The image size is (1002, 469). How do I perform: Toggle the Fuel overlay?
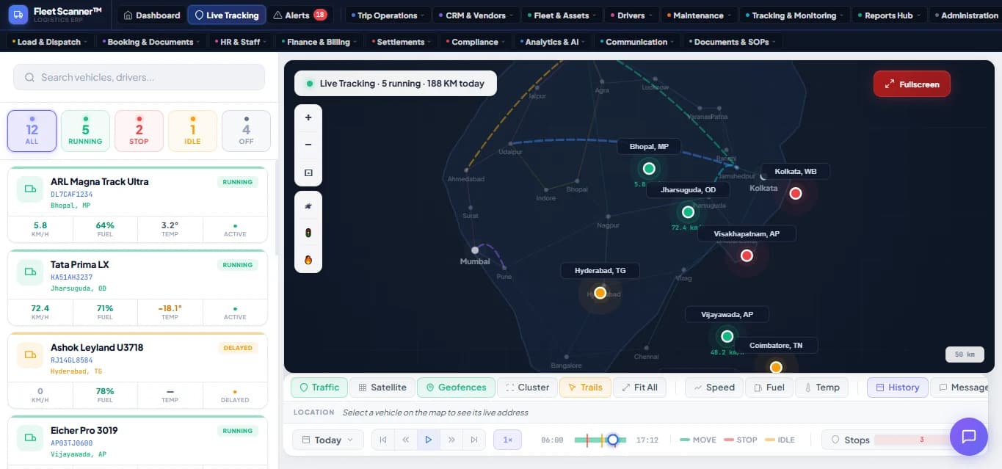[769, 388]
